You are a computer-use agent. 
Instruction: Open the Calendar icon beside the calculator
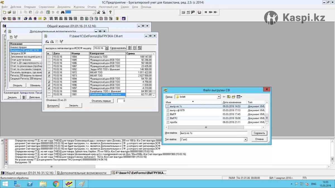click(x=188, y=12)
